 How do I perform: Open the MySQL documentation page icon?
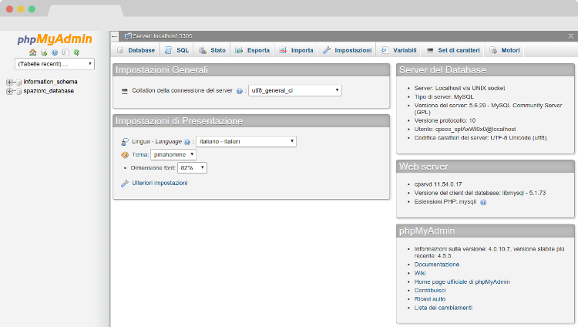pyautogui.click(x=66, y=52)
